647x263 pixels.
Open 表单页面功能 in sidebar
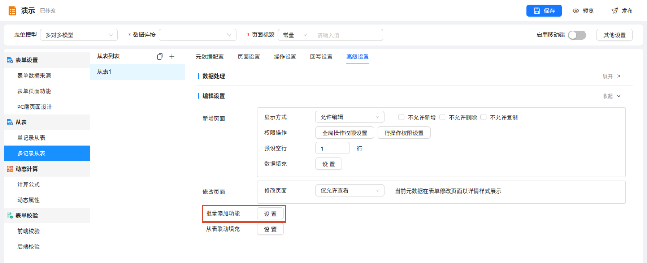(x=47, y=91)
